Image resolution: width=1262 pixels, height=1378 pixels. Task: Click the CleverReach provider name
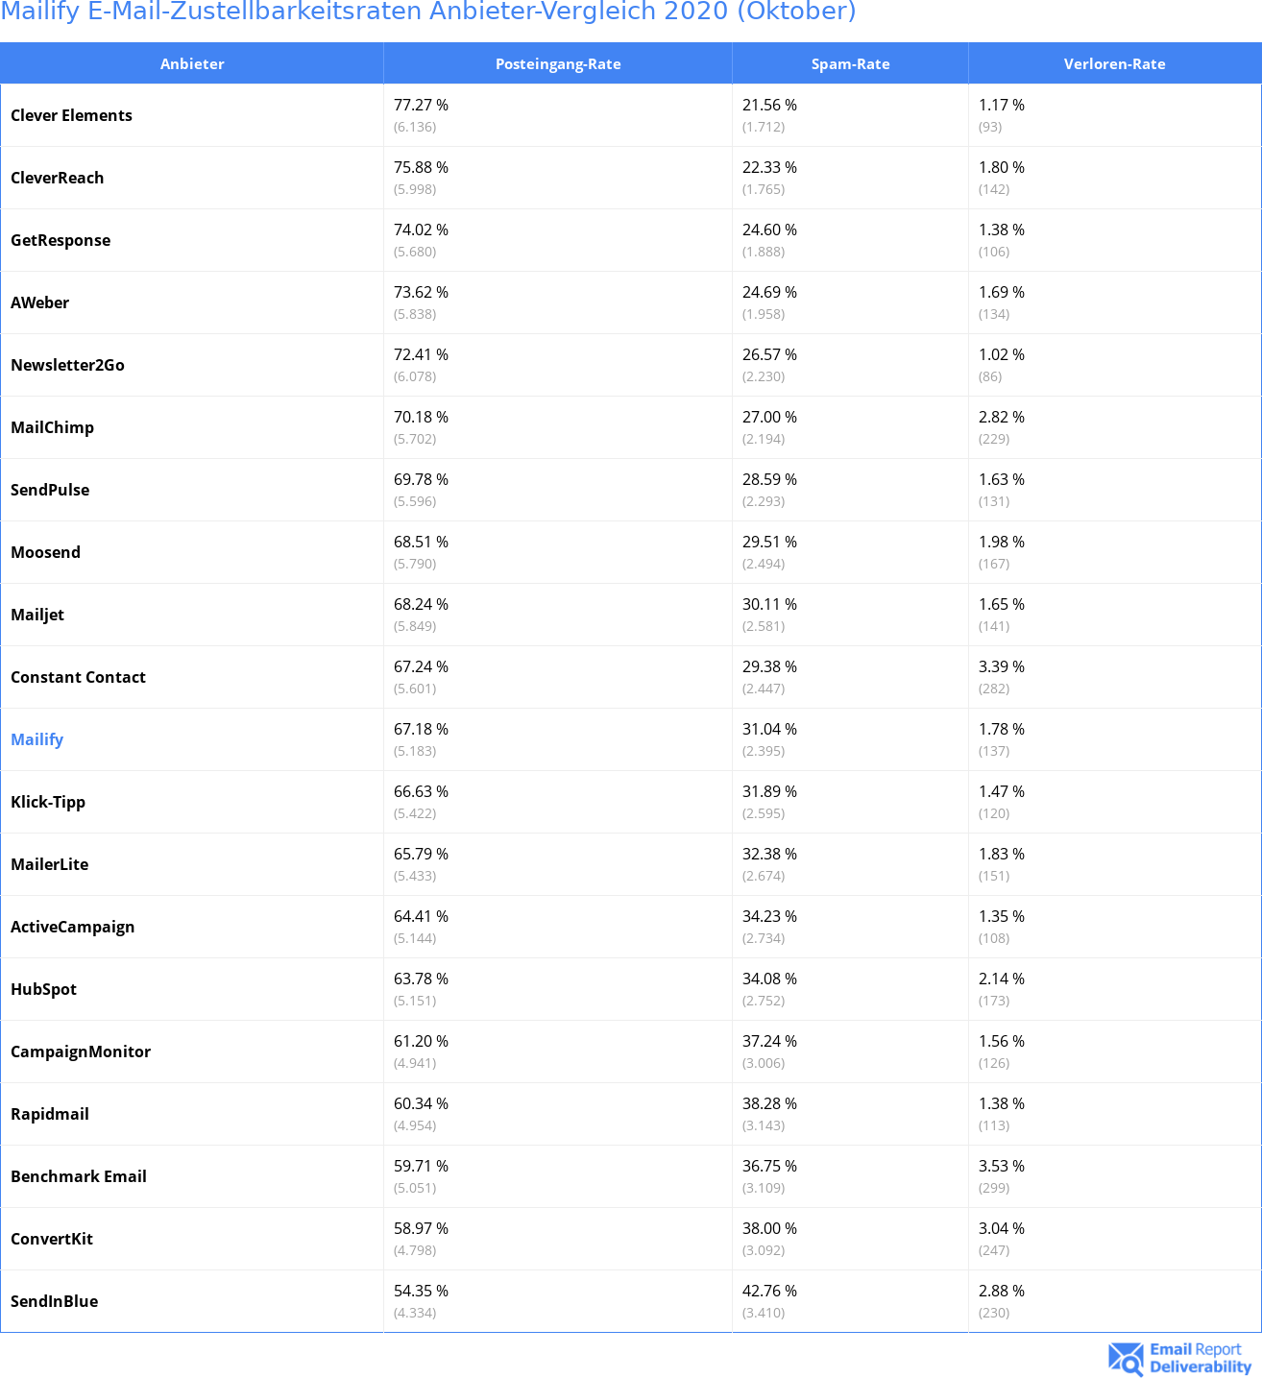57,178
